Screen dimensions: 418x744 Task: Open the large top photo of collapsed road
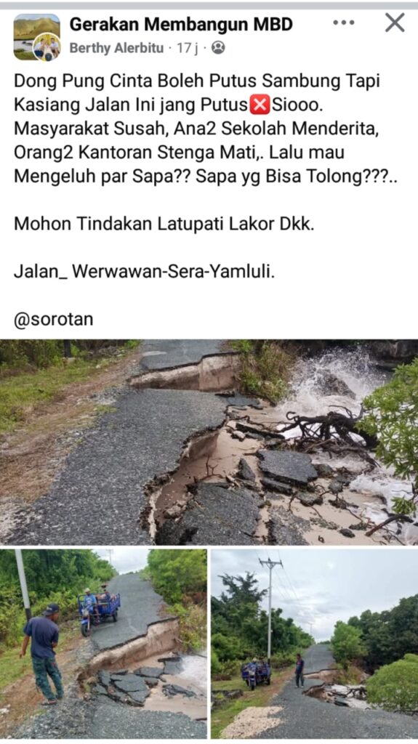tap(209, 442)
